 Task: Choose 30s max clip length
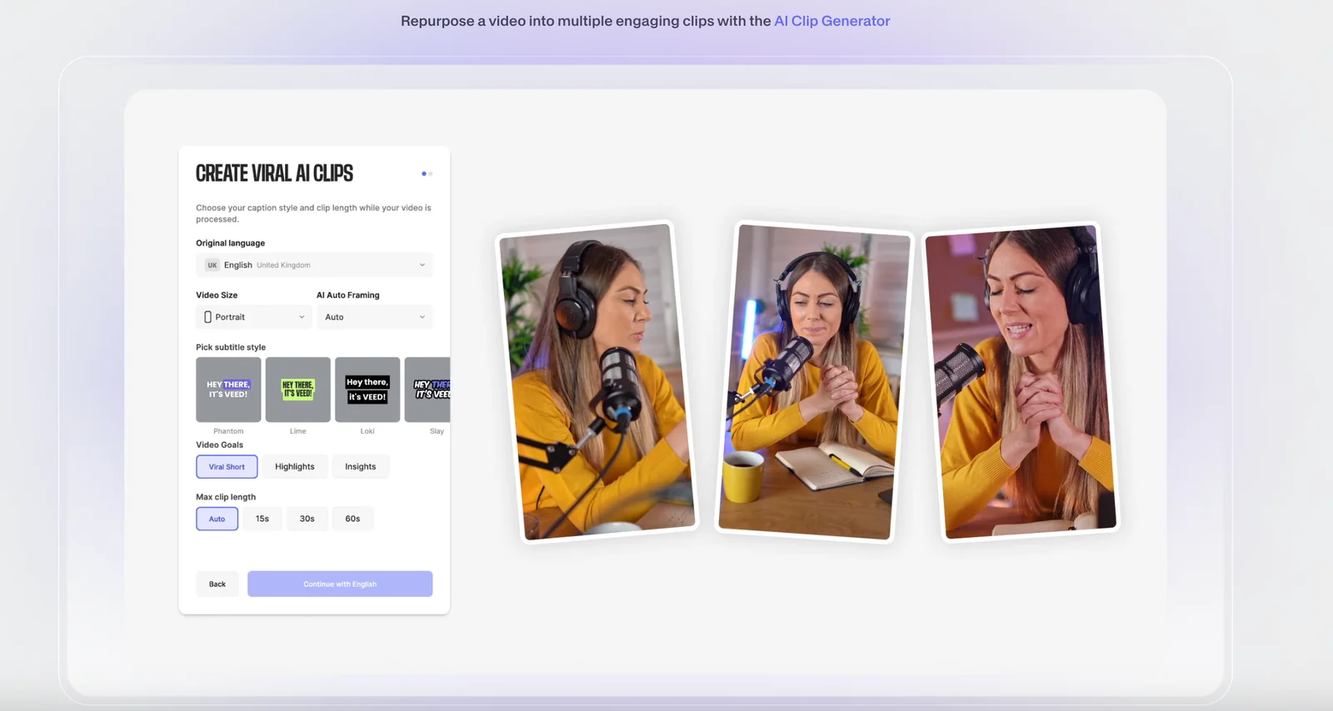pos(307,519)
